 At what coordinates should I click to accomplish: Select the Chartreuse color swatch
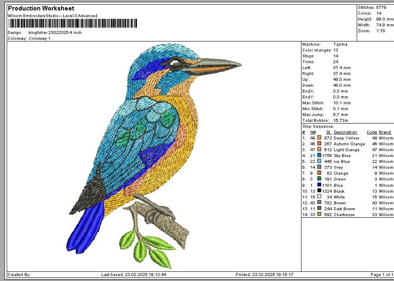coord(319,214)
